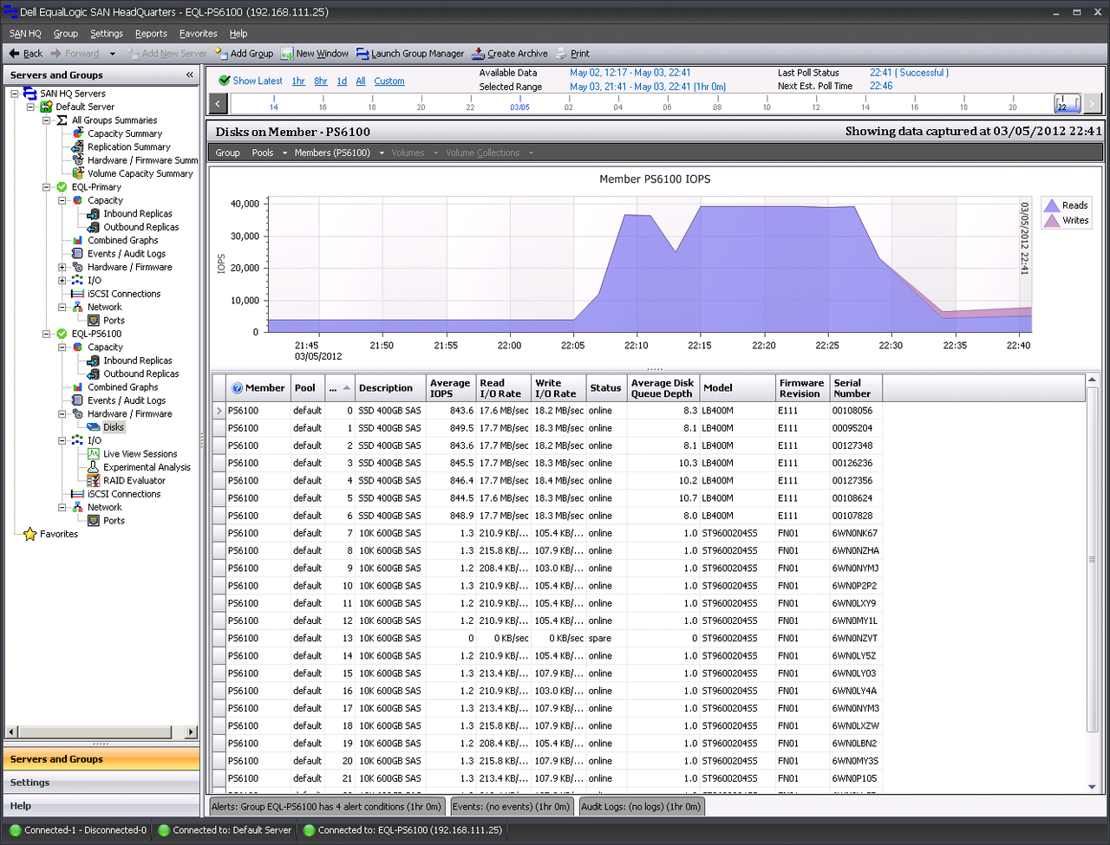Image resolution: width=1110 pixels, height=845 pixels.
Task: Click the green Connected to Default Server indicator
Action: point(163,830)
